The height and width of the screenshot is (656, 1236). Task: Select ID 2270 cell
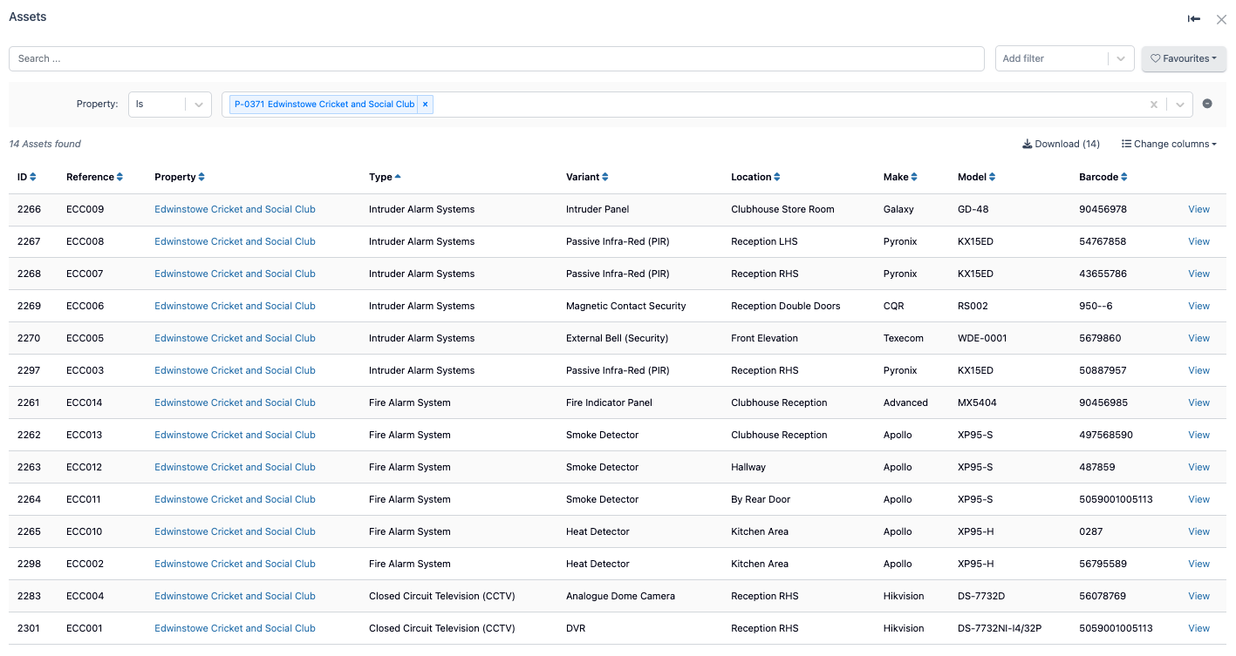29,338
